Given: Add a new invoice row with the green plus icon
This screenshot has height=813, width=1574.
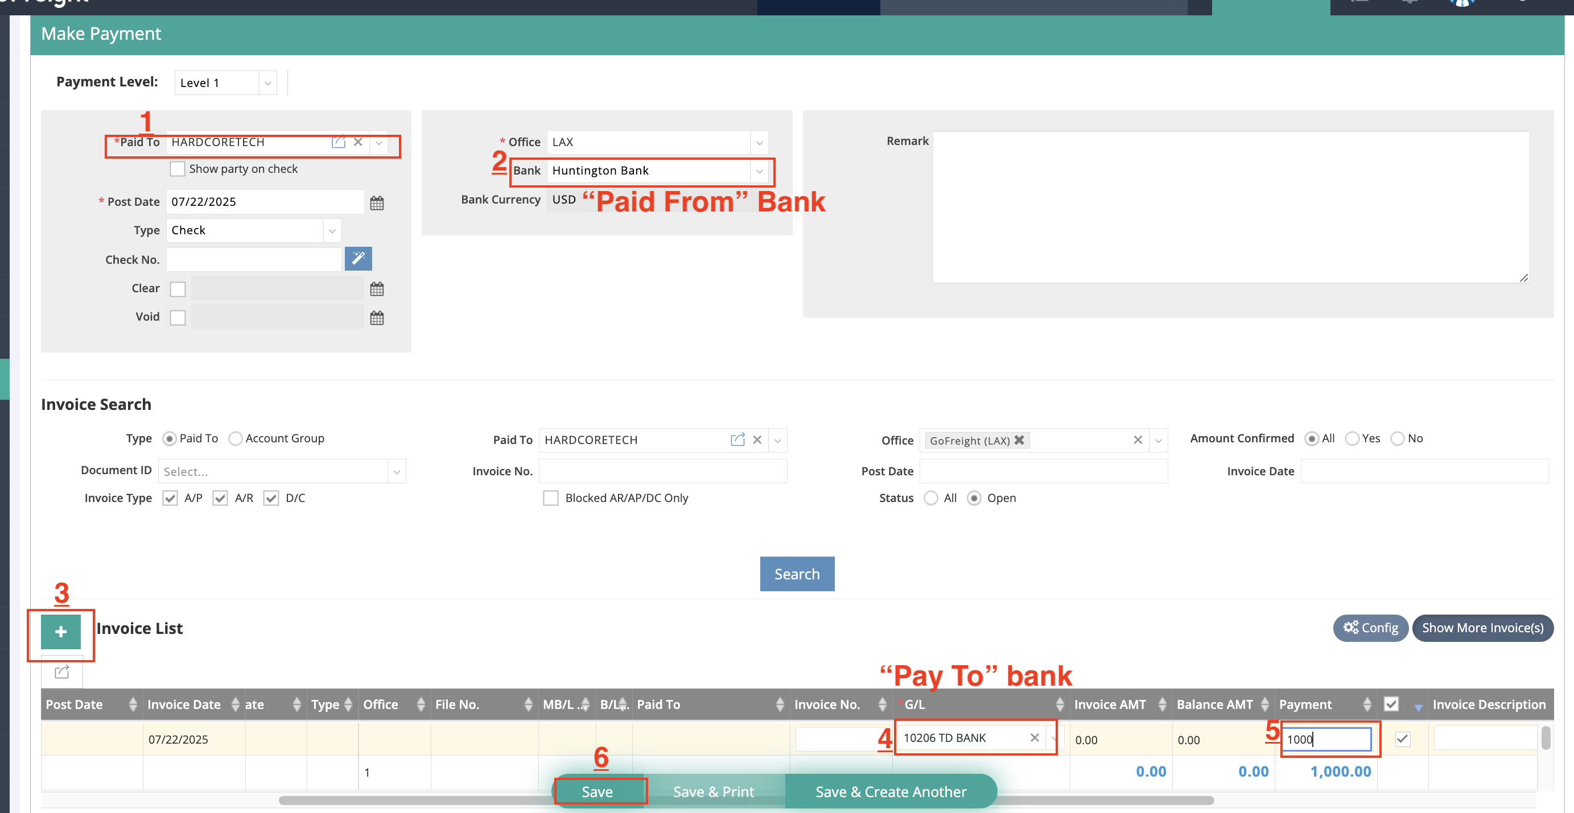Looking at the screenshot, I should click(x=60, y=632).
